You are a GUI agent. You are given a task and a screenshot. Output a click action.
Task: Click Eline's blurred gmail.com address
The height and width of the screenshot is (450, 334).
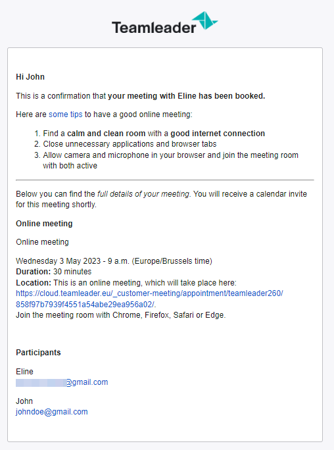(62, 382)
